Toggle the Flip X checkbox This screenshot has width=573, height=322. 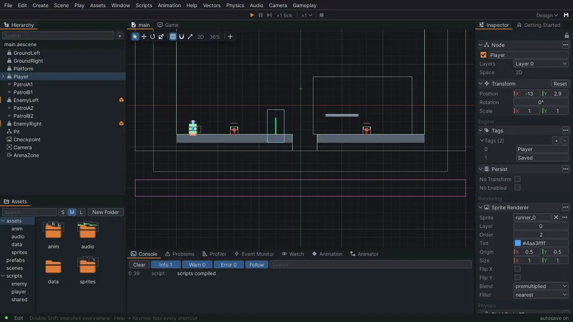(517, 269)
